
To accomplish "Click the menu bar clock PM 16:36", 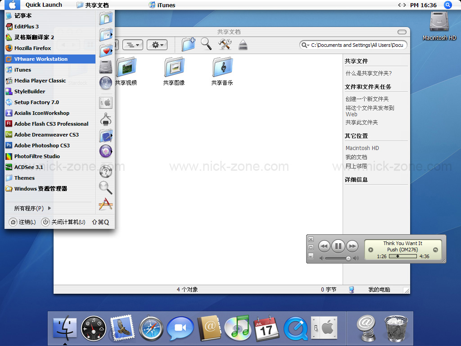I will 423,5.
